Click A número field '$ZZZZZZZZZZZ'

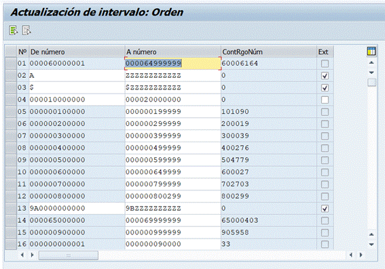(x=173, y=87)
